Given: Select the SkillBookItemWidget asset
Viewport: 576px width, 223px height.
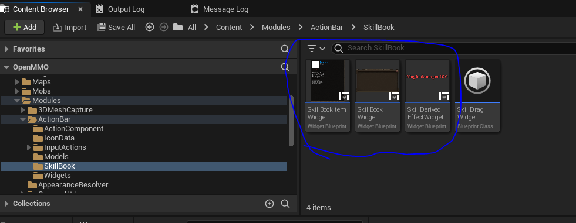Looking at the screenshot, I should pyautogui.click(x=327, y=95).
